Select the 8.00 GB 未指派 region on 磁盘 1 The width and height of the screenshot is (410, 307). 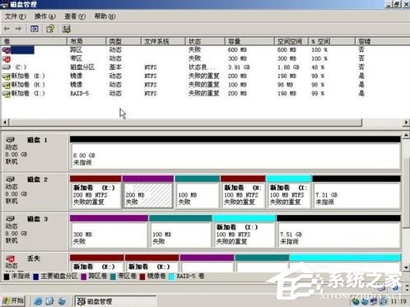(235, 153)
